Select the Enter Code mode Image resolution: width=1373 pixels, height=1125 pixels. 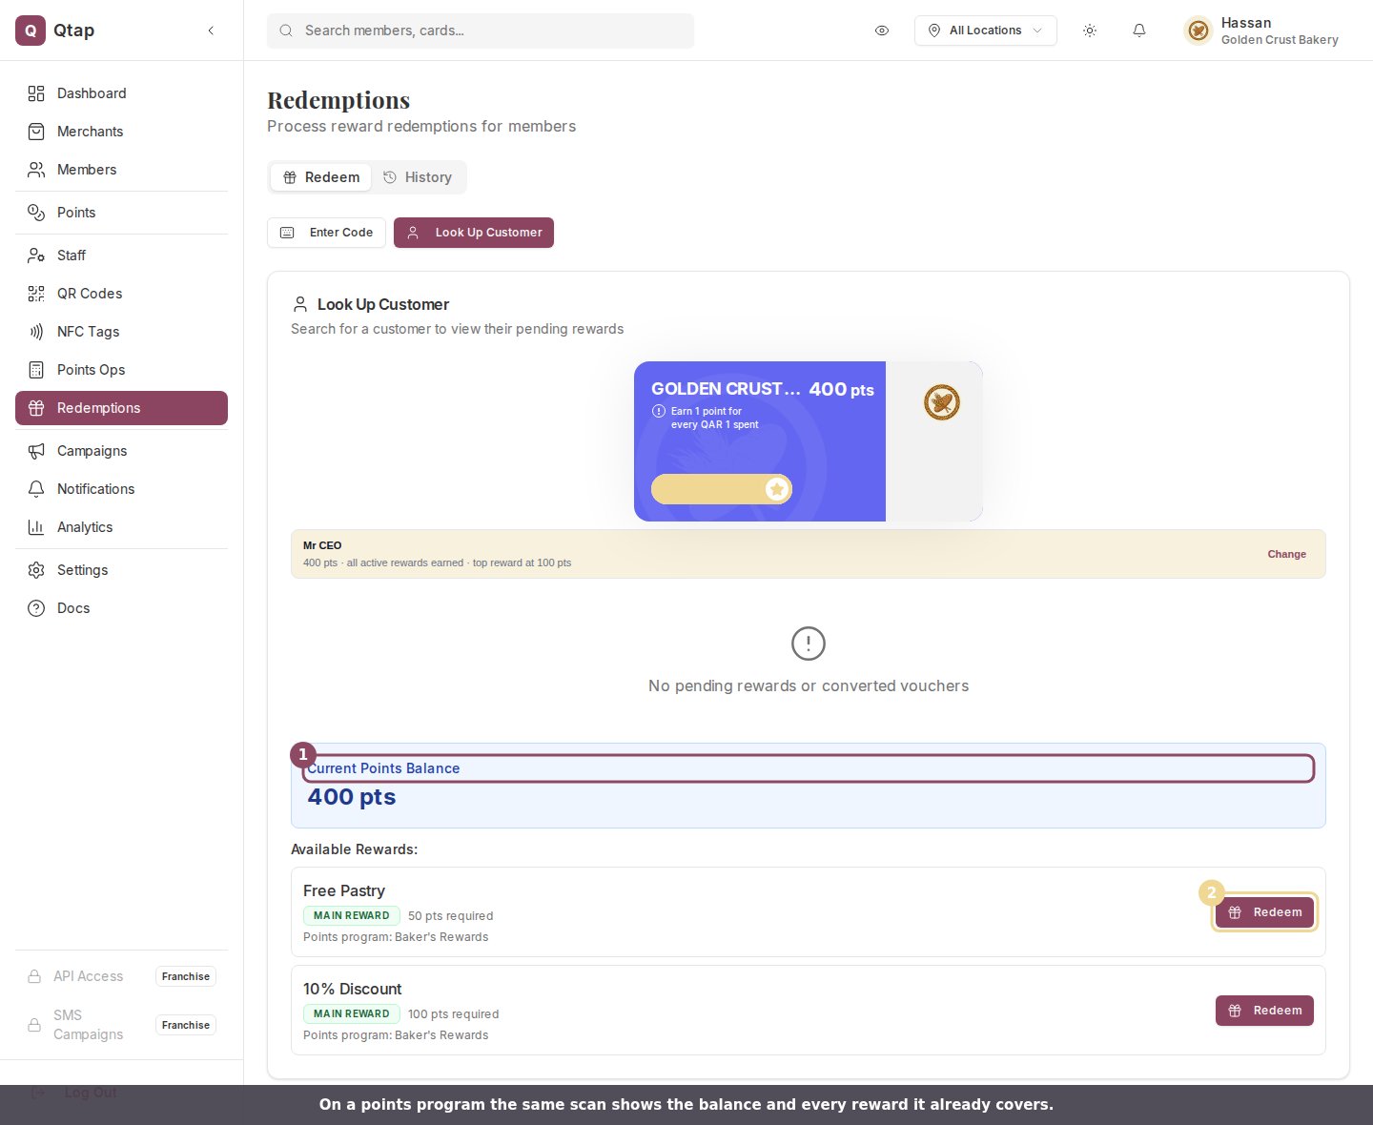[x=326, y=233]
